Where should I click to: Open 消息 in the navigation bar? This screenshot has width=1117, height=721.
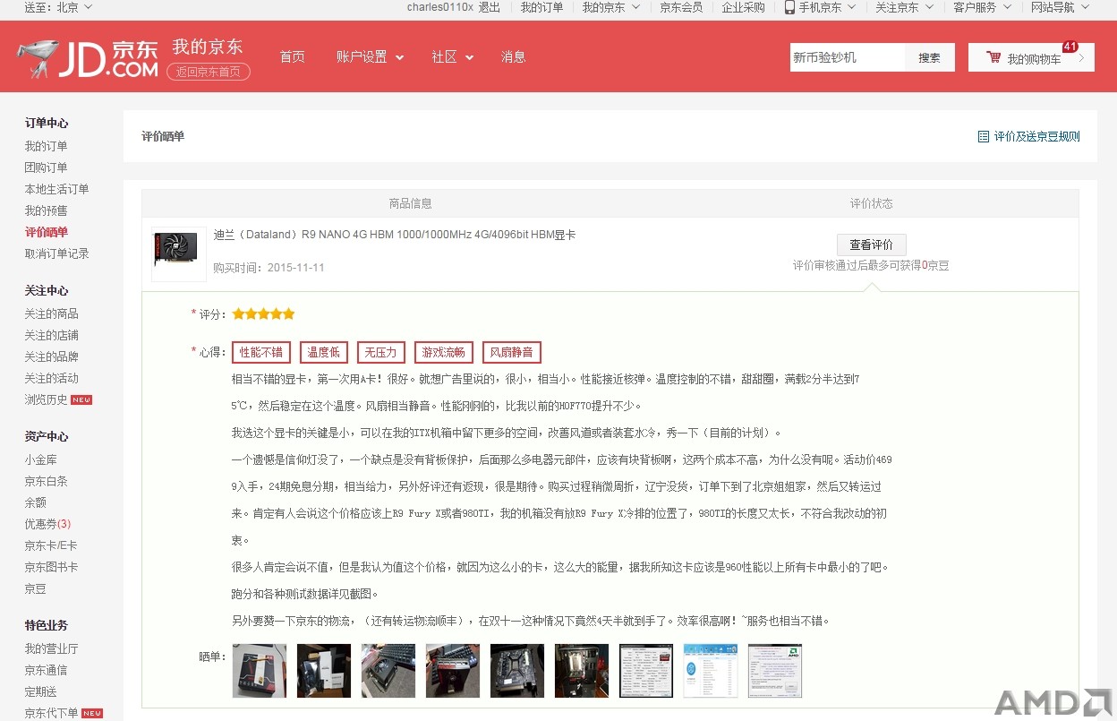pos(514,56)
